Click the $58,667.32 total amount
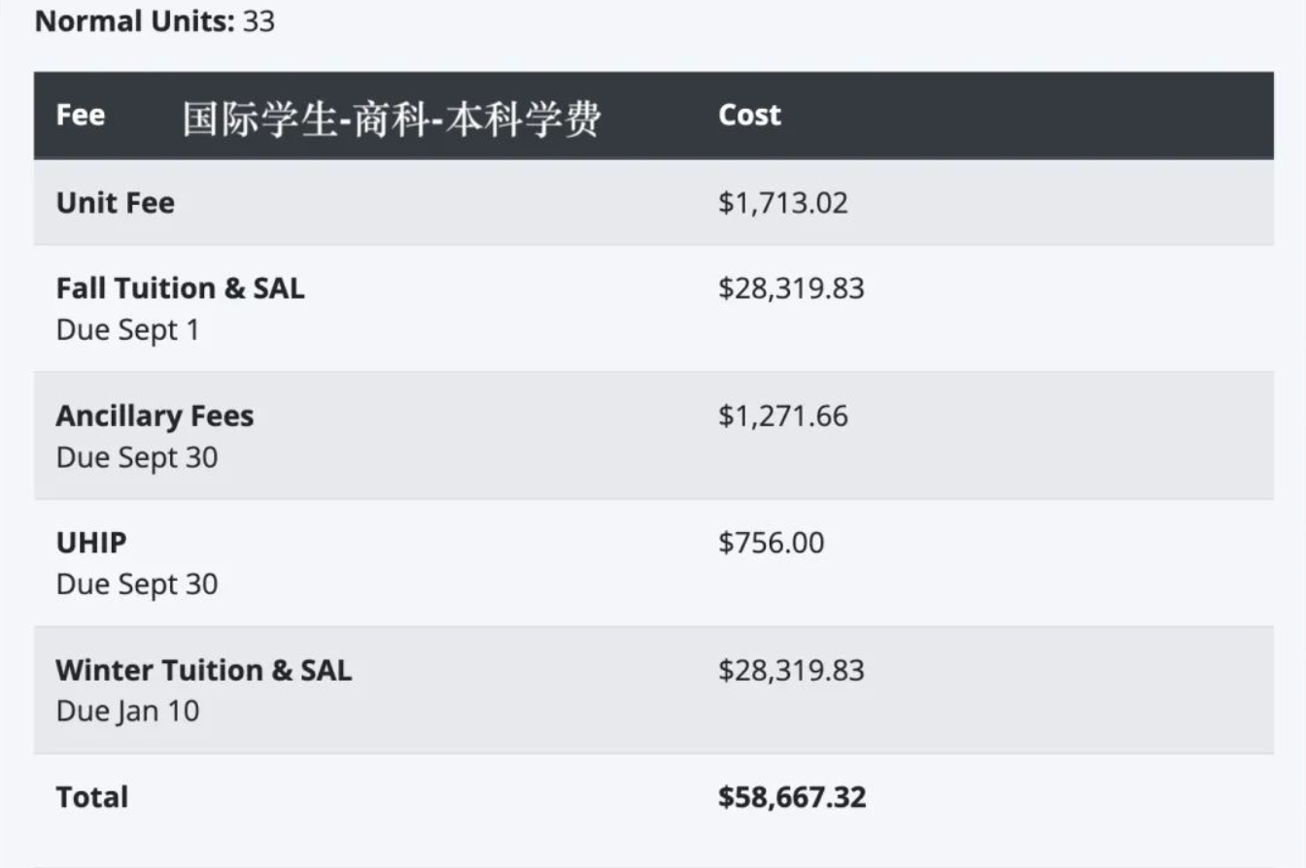This screenshot has width=1306, height=868. click(x=792, y=797)
